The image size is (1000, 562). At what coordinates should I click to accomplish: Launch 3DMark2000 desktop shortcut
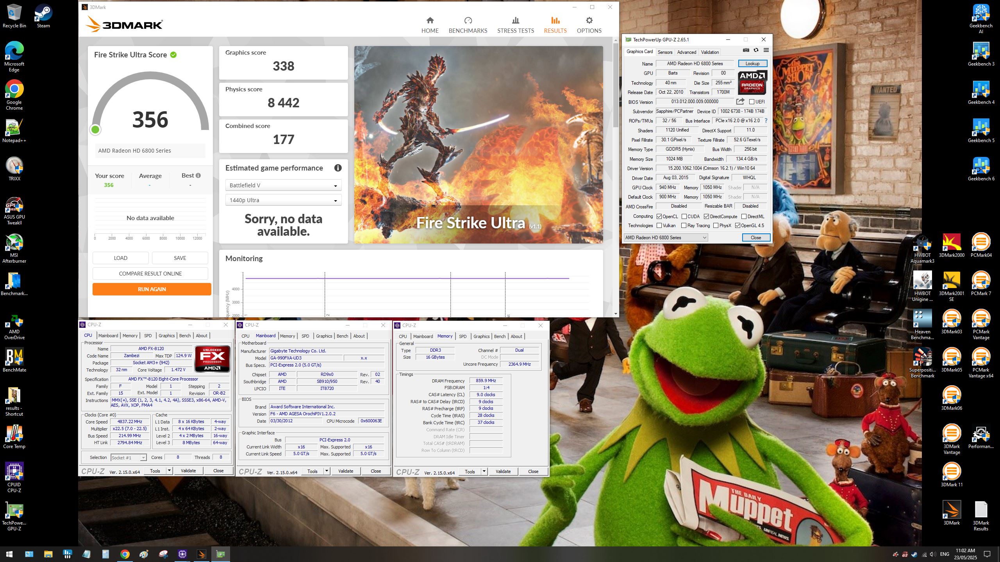(x=952, y=245)
